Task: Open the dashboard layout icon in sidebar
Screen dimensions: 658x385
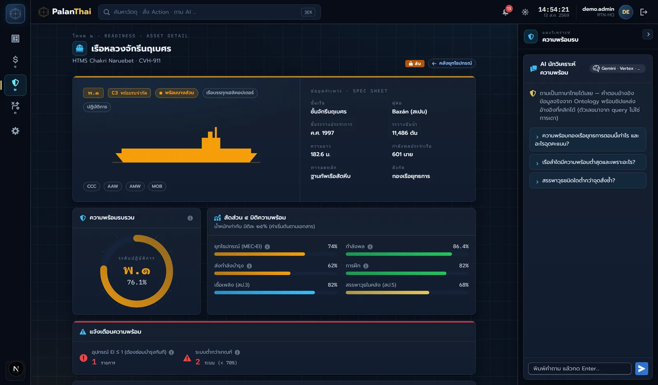Action: tap(15, 39)
